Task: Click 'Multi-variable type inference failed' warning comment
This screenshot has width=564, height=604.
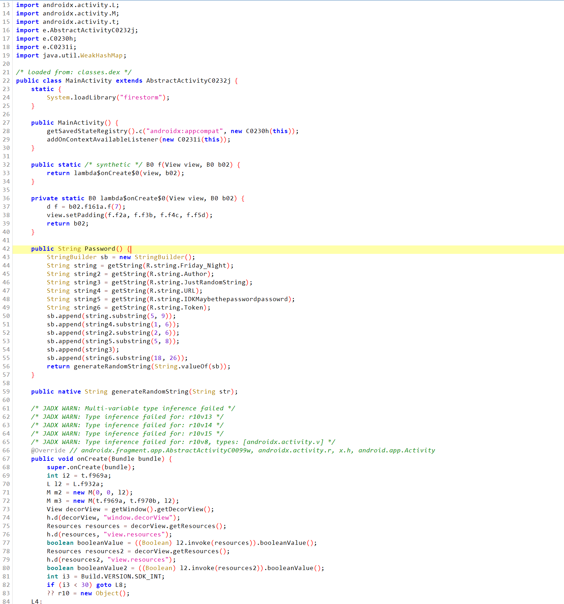Action: click(133, 408)
